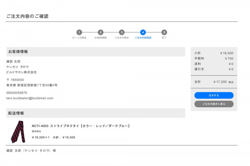The image size is (250, 166).
Task: Click the gray ご注文手続きに戻る button
Action: tap(214, 104)
